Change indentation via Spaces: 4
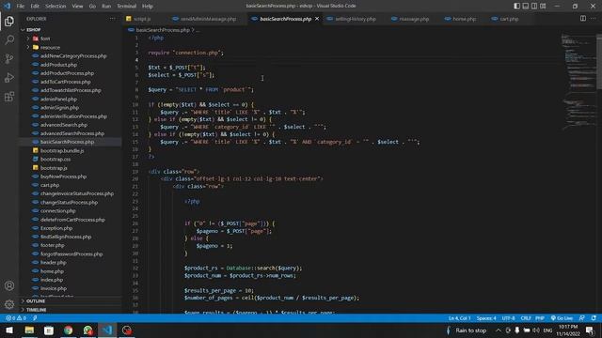 tap(486, 318)
